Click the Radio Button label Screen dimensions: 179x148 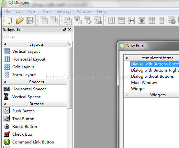[x=25, y=127]
